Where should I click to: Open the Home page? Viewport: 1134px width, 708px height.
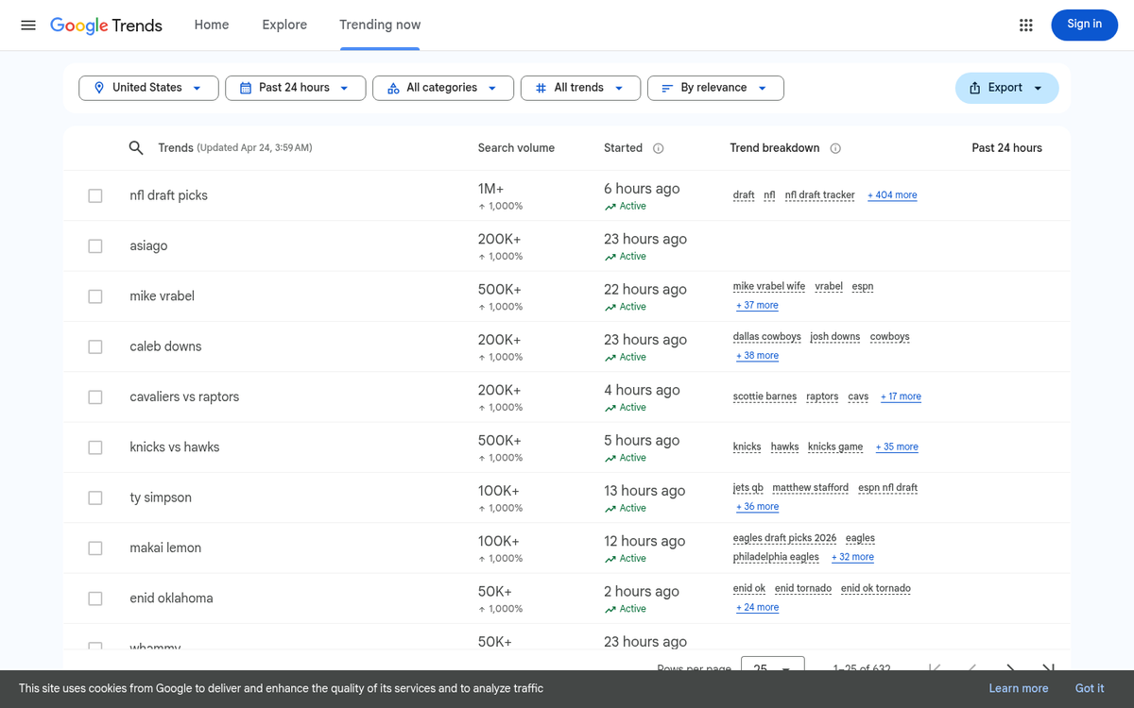[x=211, y=25]
